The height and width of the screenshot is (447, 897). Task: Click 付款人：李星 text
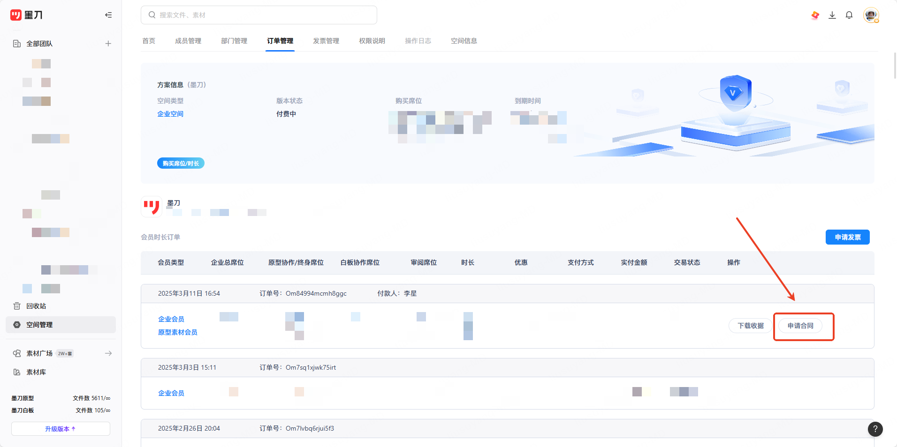(397, 293)
